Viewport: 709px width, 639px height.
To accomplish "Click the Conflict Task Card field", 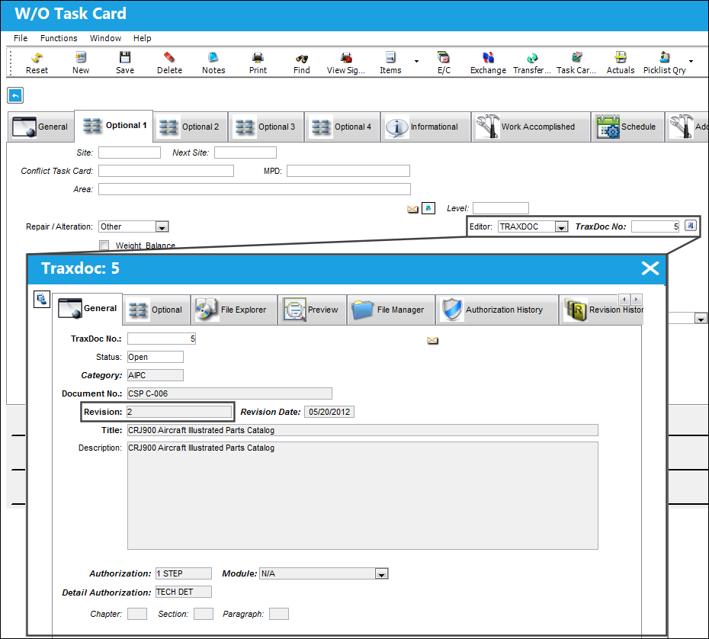I will [166, 171].
